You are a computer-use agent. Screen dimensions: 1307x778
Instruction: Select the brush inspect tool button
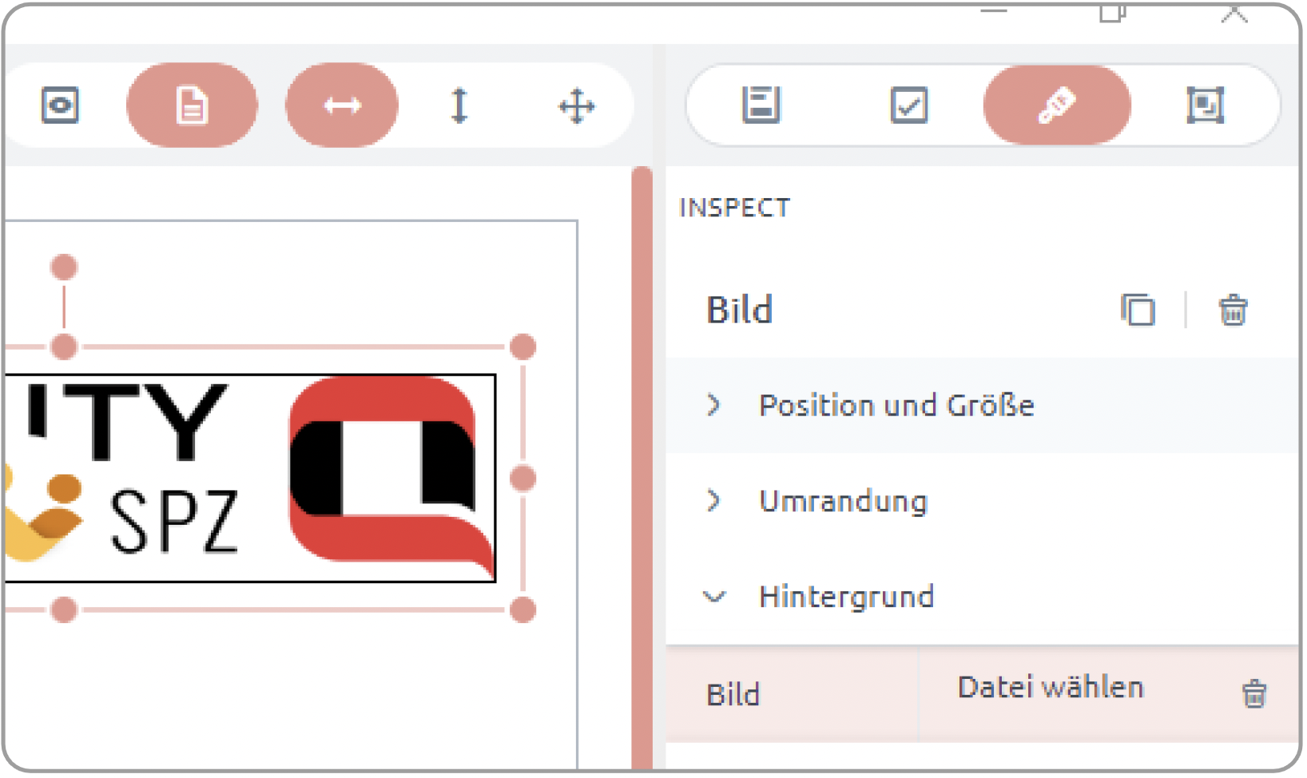(x=1057, y=105)
